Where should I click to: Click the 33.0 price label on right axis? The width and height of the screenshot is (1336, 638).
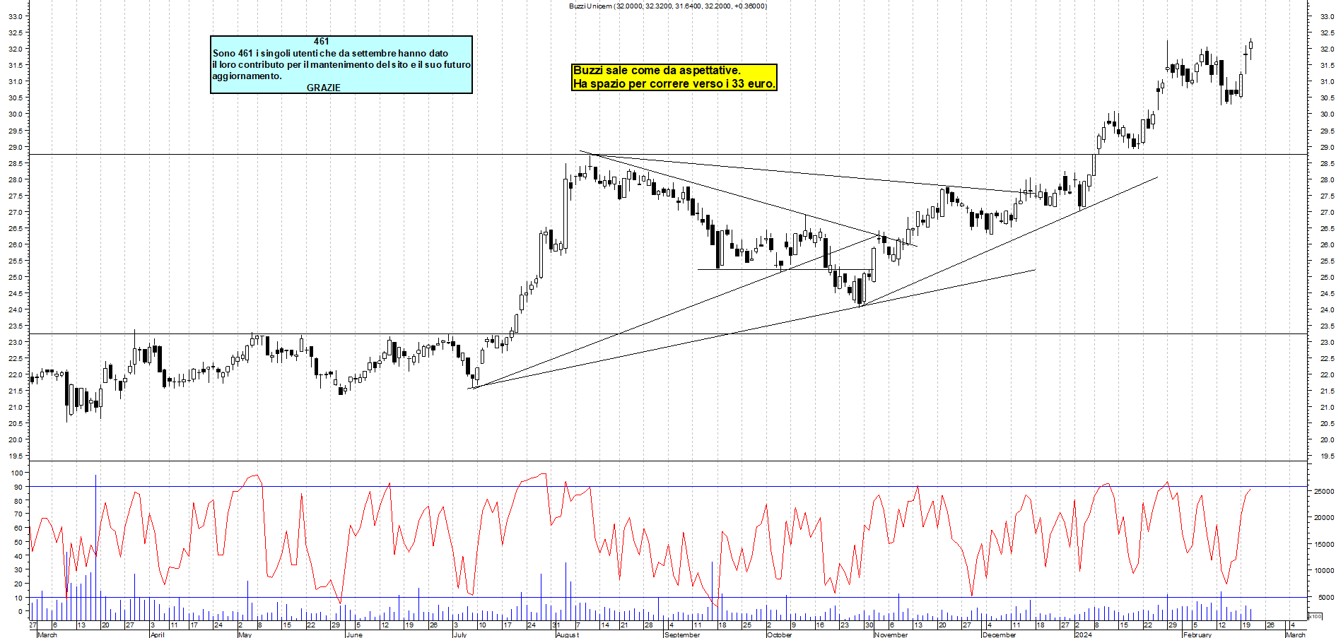tap(1327, 16)
